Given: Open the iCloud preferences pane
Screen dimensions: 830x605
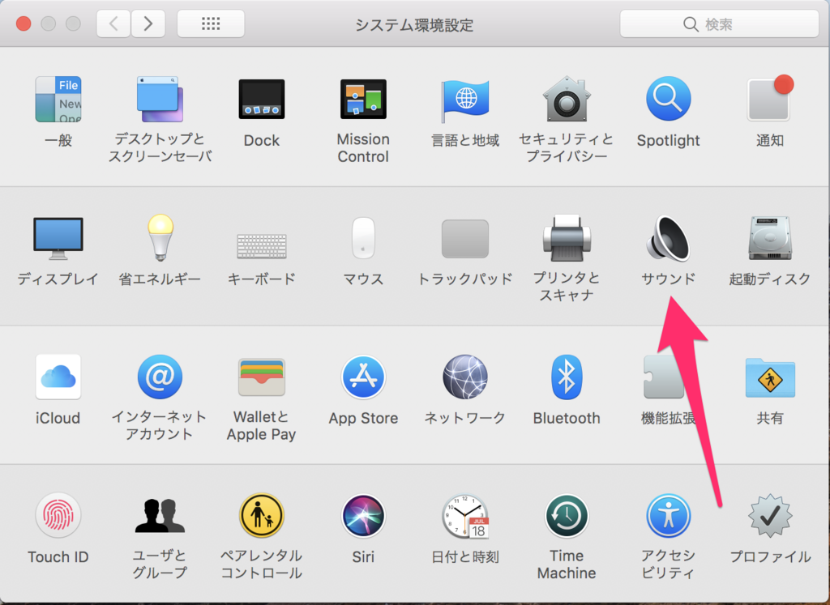Looking at the screenshot, I should coord(58,377).
